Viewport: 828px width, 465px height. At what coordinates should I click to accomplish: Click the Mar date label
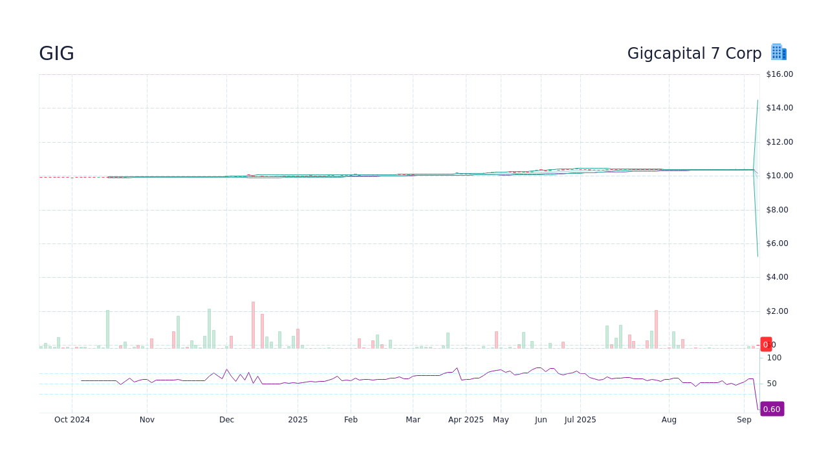(413, 420)
